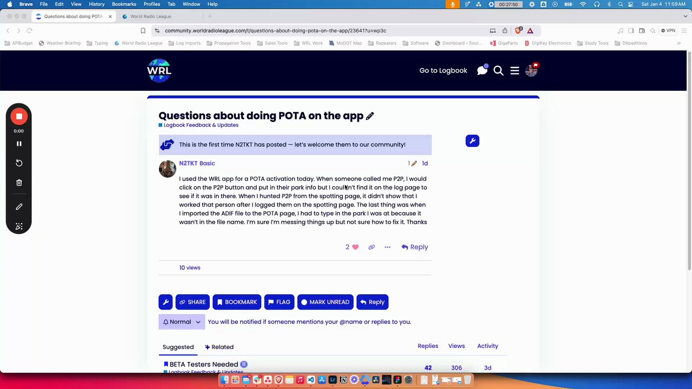Sort the topic list by Activity column

(x=488, y=346)
